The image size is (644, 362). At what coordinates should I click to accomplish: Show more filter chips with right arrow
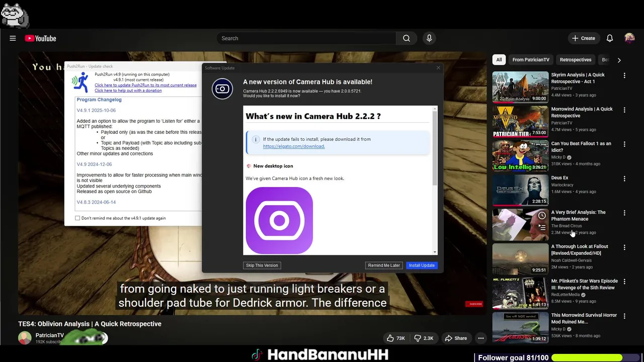619,60
